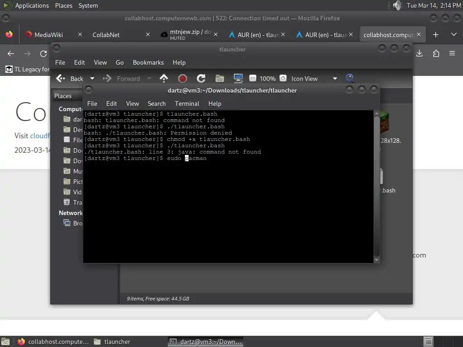Open Firefox downloads panel icon
The width and height of the screenshot is (463, 347).
[x=419, y=53]
